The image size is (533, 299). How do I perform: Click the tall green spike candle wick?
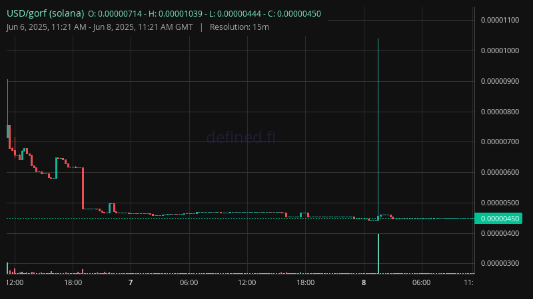pos(378,127)
